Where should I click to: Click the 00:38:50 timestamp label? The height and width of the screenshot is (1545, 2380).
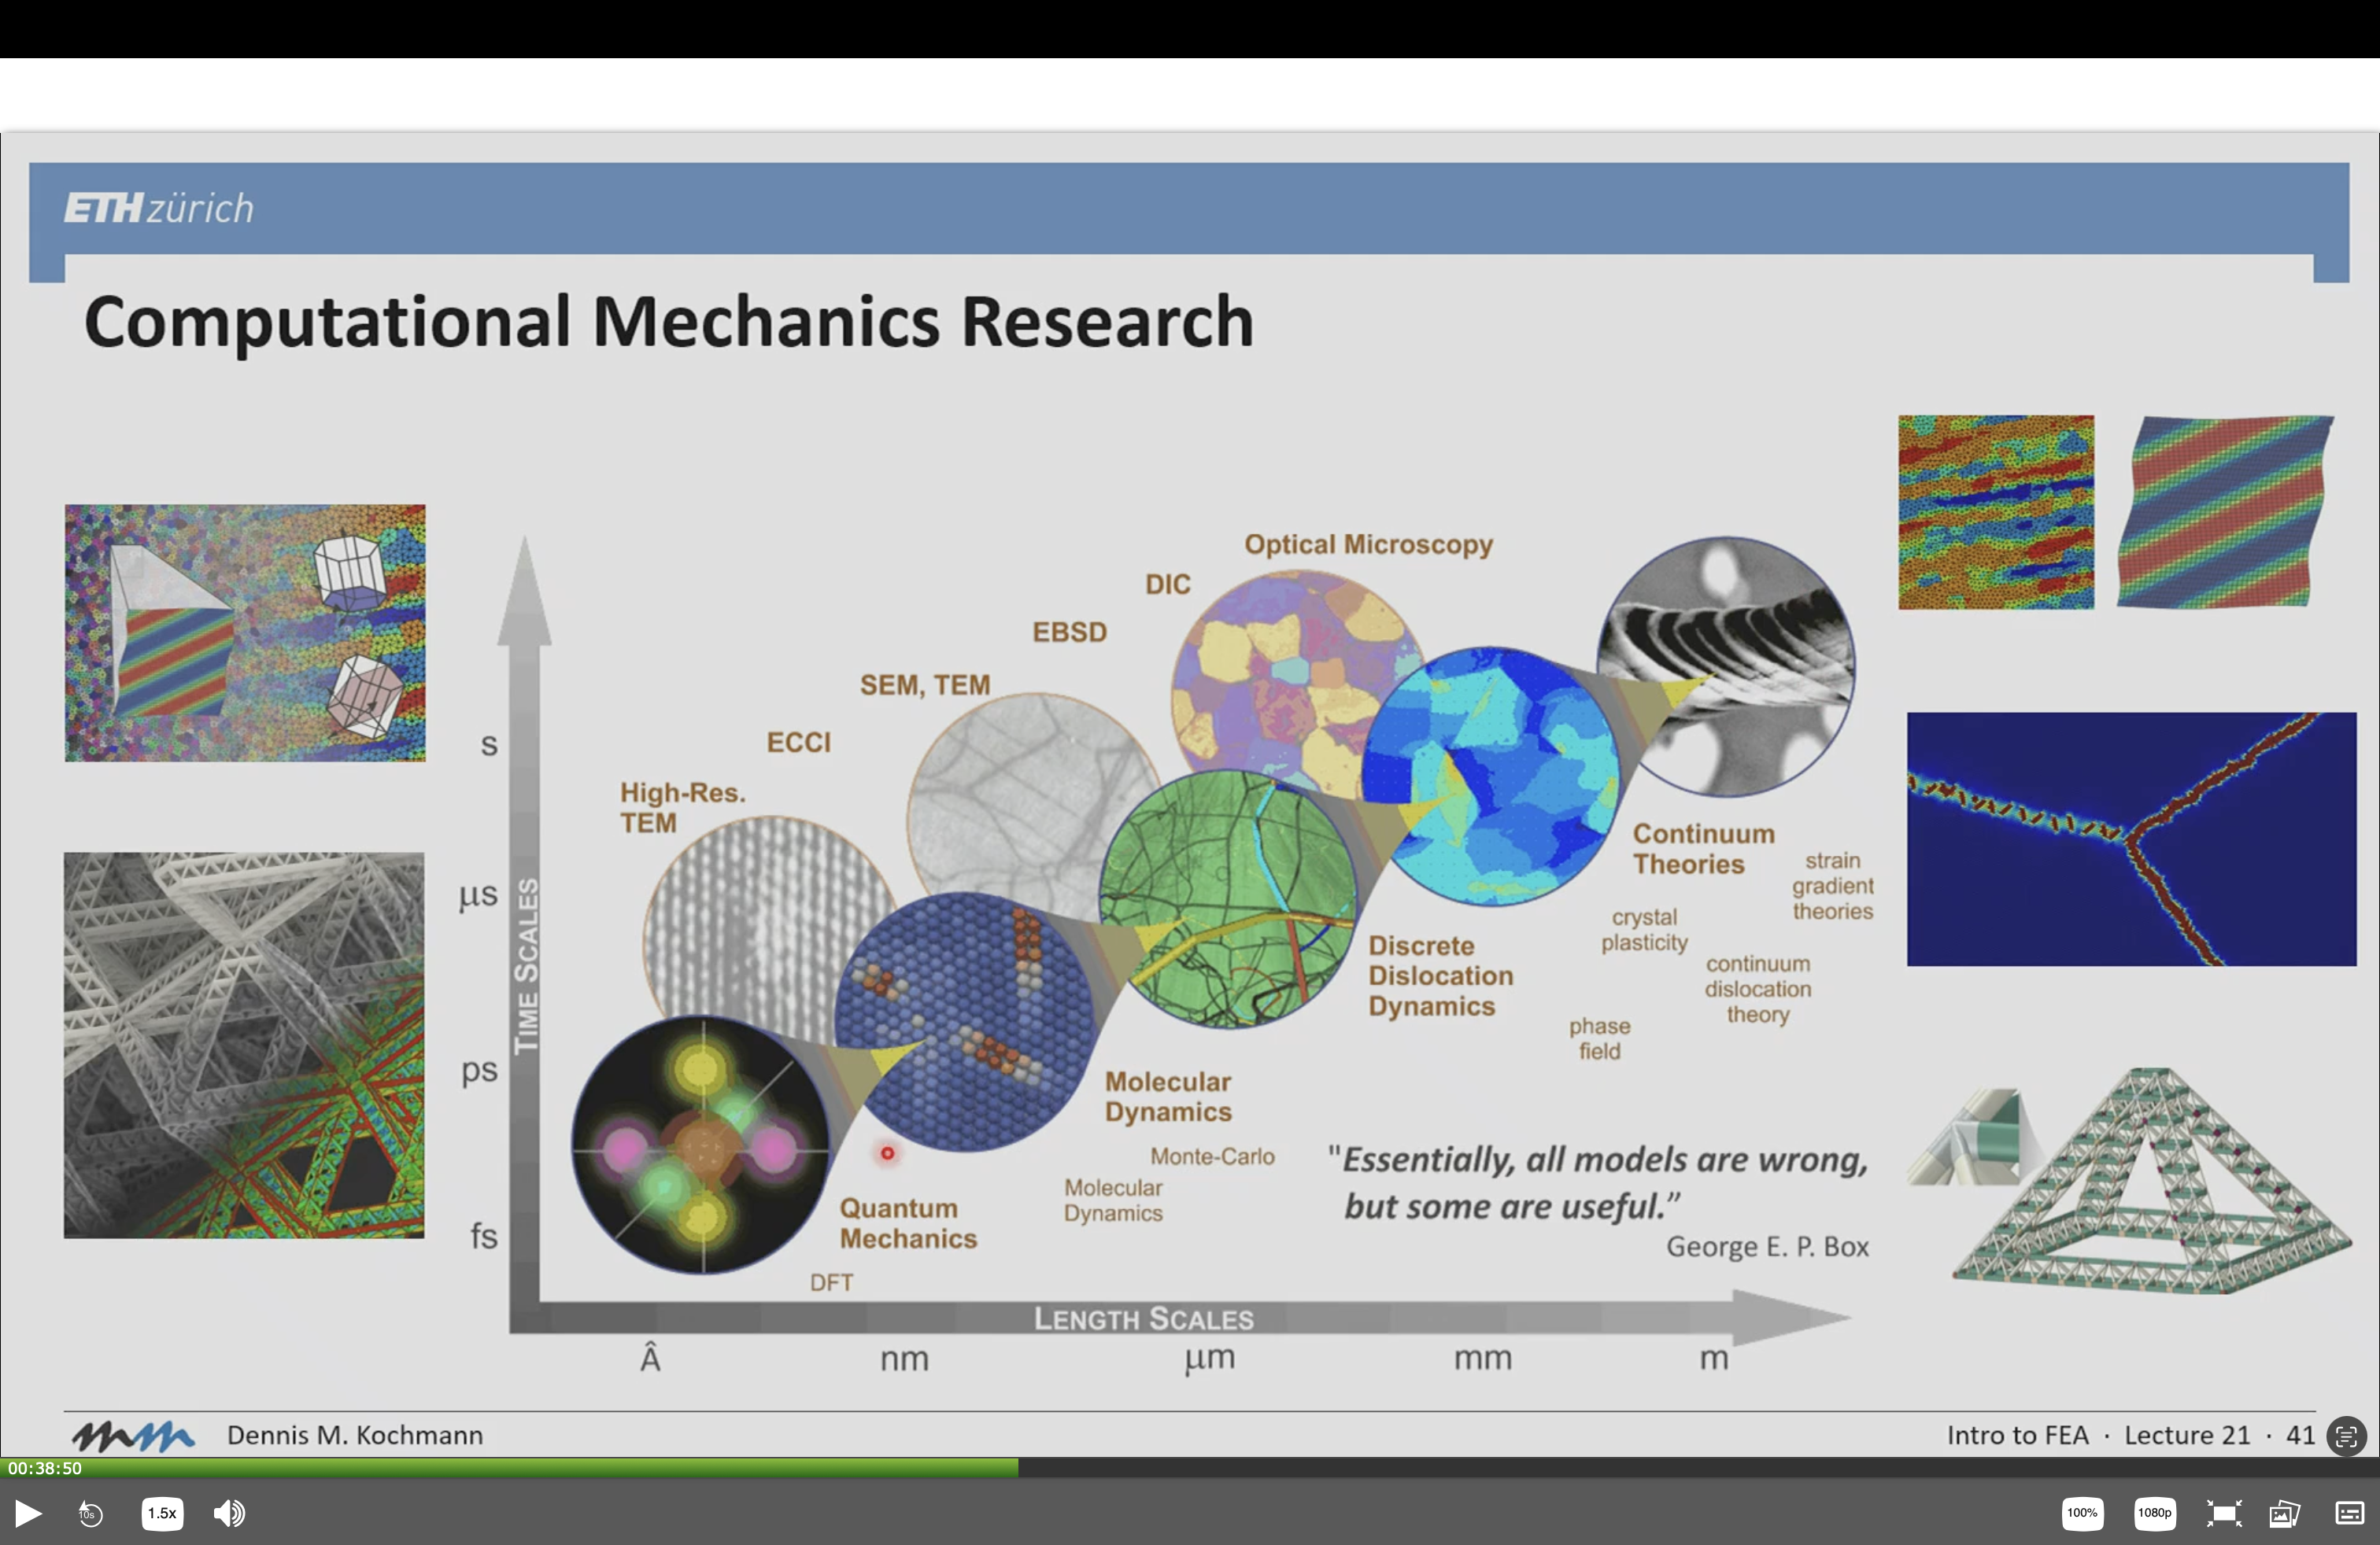[45, 1468]
